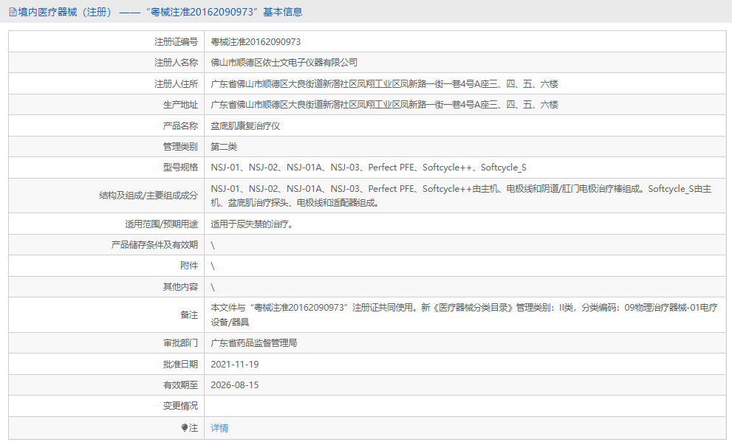The height and width of the screenshot is (445, 732).
Task: Select product name 盆底肌康复治疗仪
Action: pos(245,126)
